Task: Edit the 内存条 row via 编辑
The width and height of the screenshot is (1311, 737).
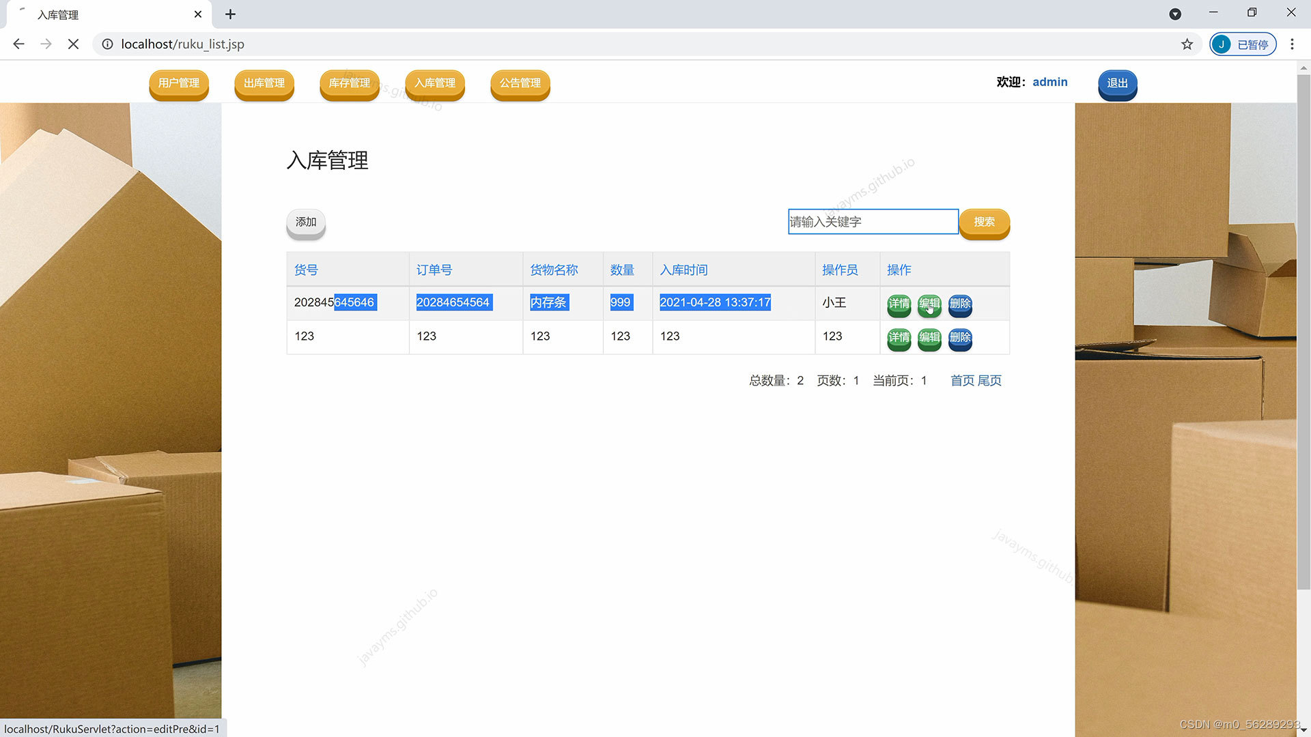Action: click(x=929, y=304)
